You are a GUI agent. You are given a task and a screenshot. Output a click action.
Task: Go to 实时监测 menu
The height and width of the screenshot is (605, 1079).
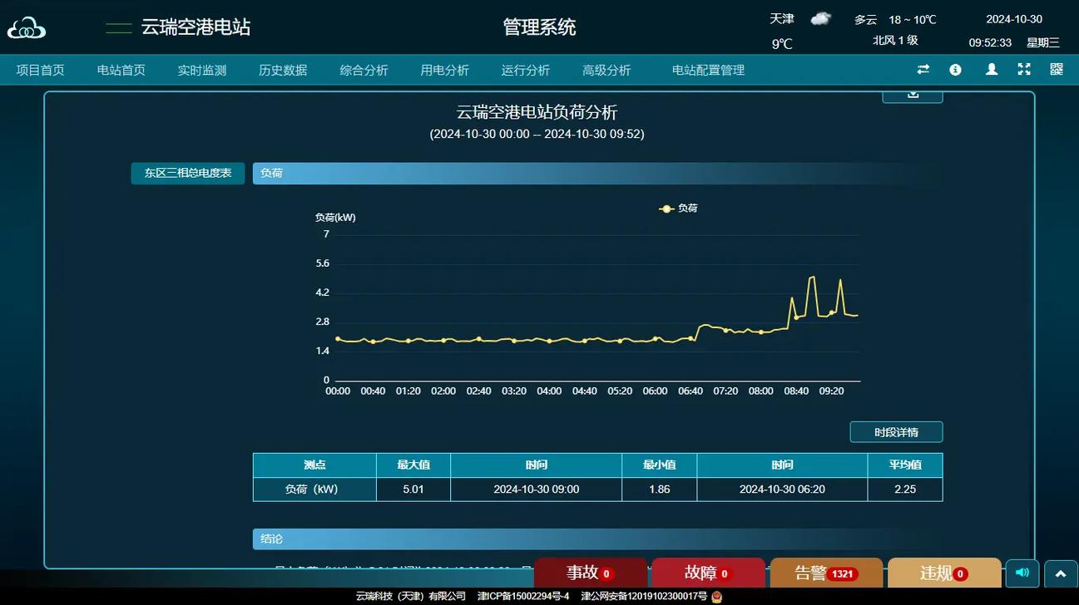(x=201, y=71)
